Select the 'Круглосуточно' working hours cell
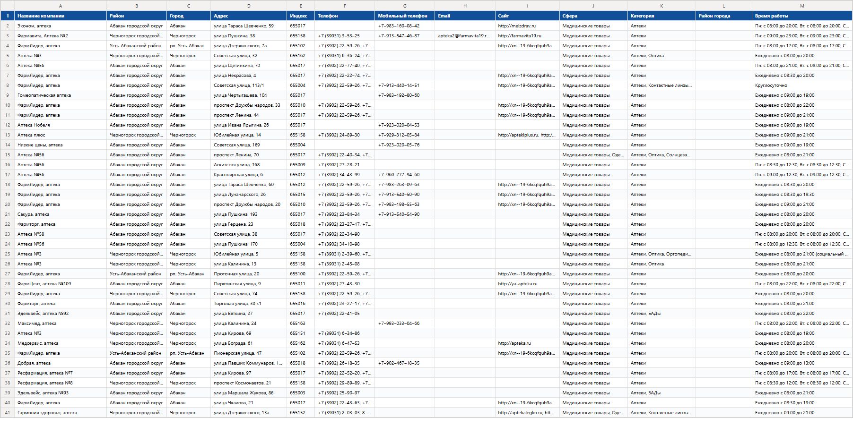This screenshot has height=426, width=853. (x=802, y=85)
